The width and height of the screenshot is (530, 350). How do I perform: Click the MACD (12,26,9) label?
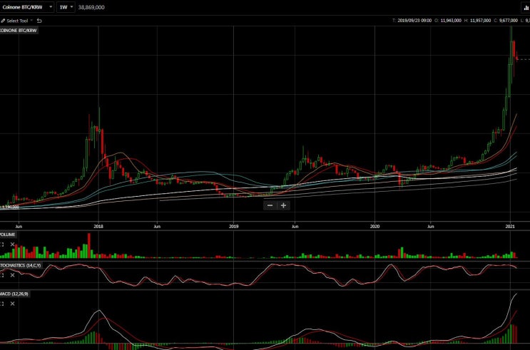point(14,294)
